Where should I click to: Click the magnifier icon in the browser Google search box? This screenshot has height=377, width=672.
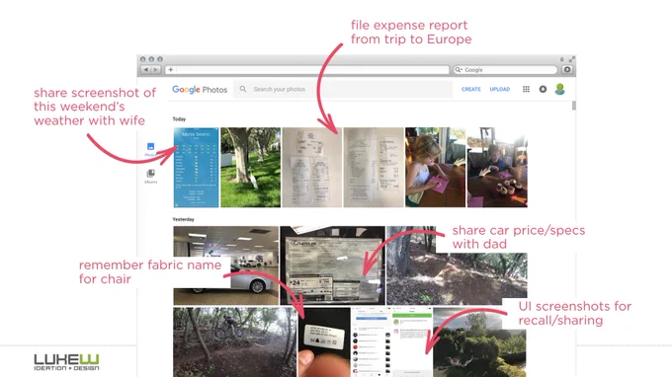459,70
